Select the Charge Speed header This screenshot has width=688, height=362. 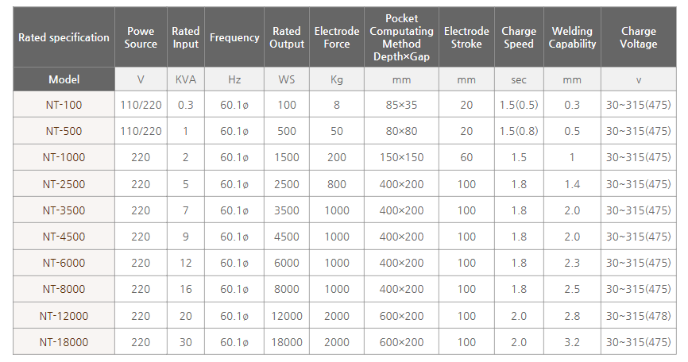[519, 37]
